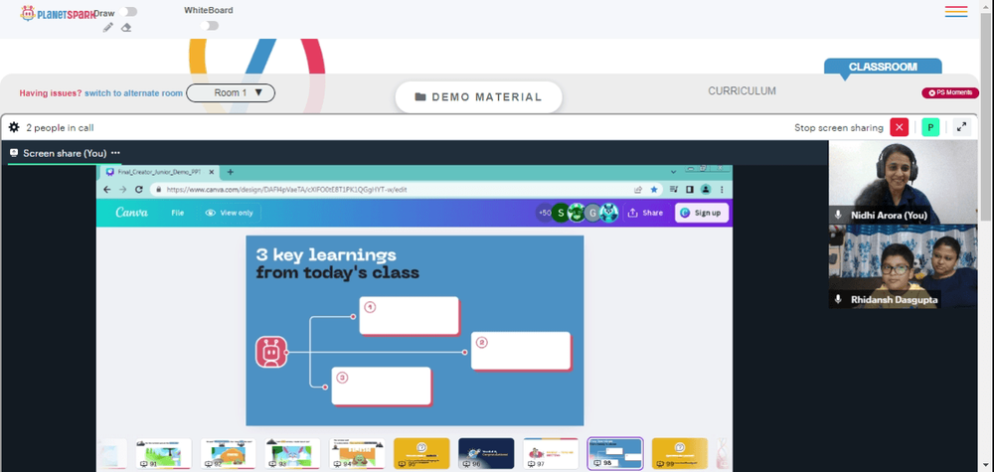Click learning box number 1
Viewport: 994px width, 472px height.
click(409, 315)
